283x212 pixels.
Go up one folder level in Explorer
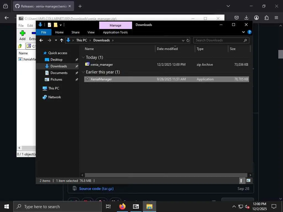[x=62, y=40]
